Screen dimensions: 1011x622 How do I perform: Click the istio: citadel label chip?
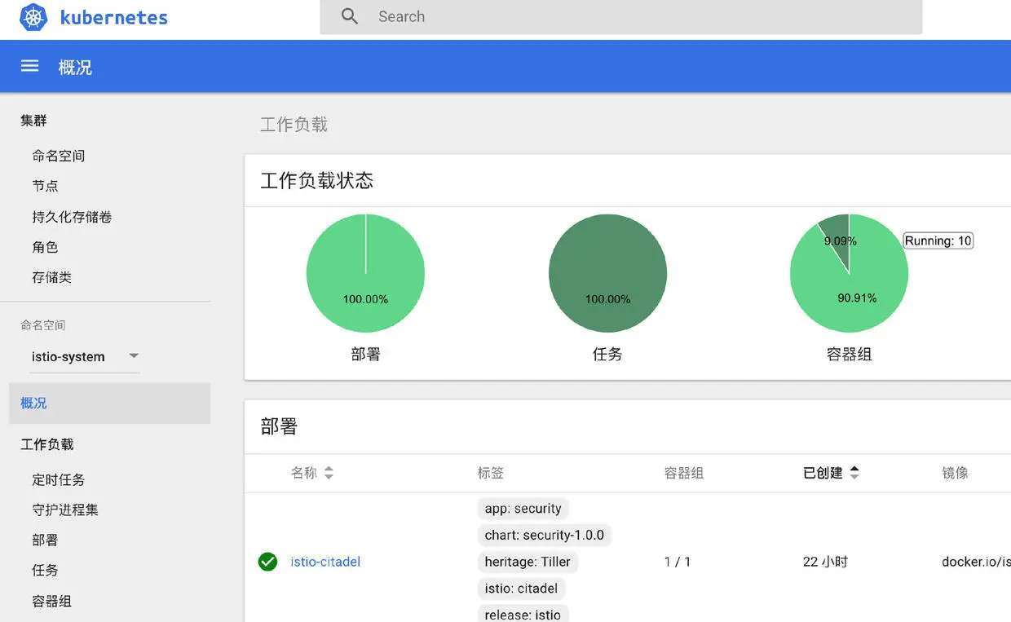coord(522,589)
